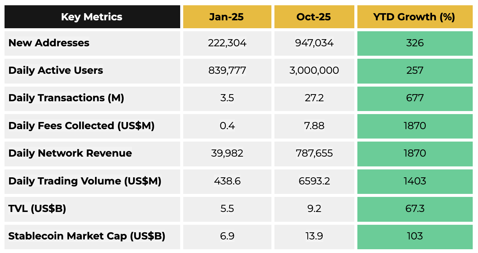Viewport: 478px width, 253px height.
Task: Click the 326 growth value cell
Action: tap(415, 43)
